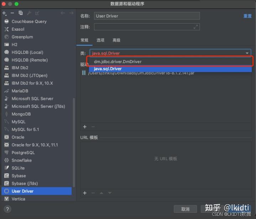Click the User Driver name field

[147, 16]
